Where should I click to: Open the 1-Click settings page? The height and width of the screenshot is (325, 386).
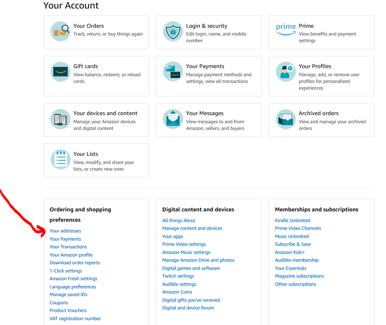pyautogui.click(x=66, y=271)
